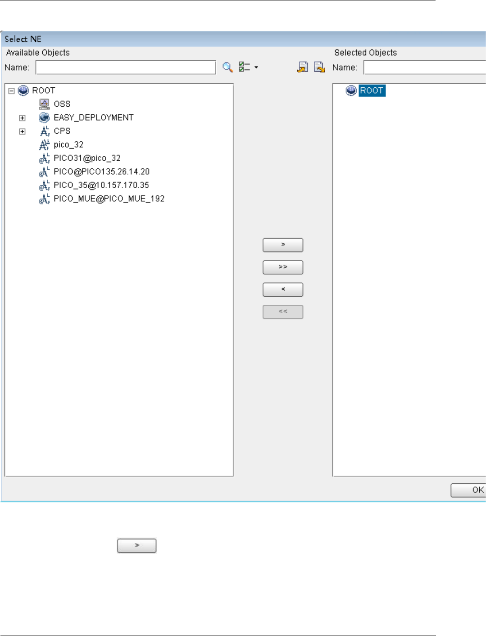This screenshot has width=486, height=636.
Task: Click the export objects icon
Action: click(x=319, y=67)
